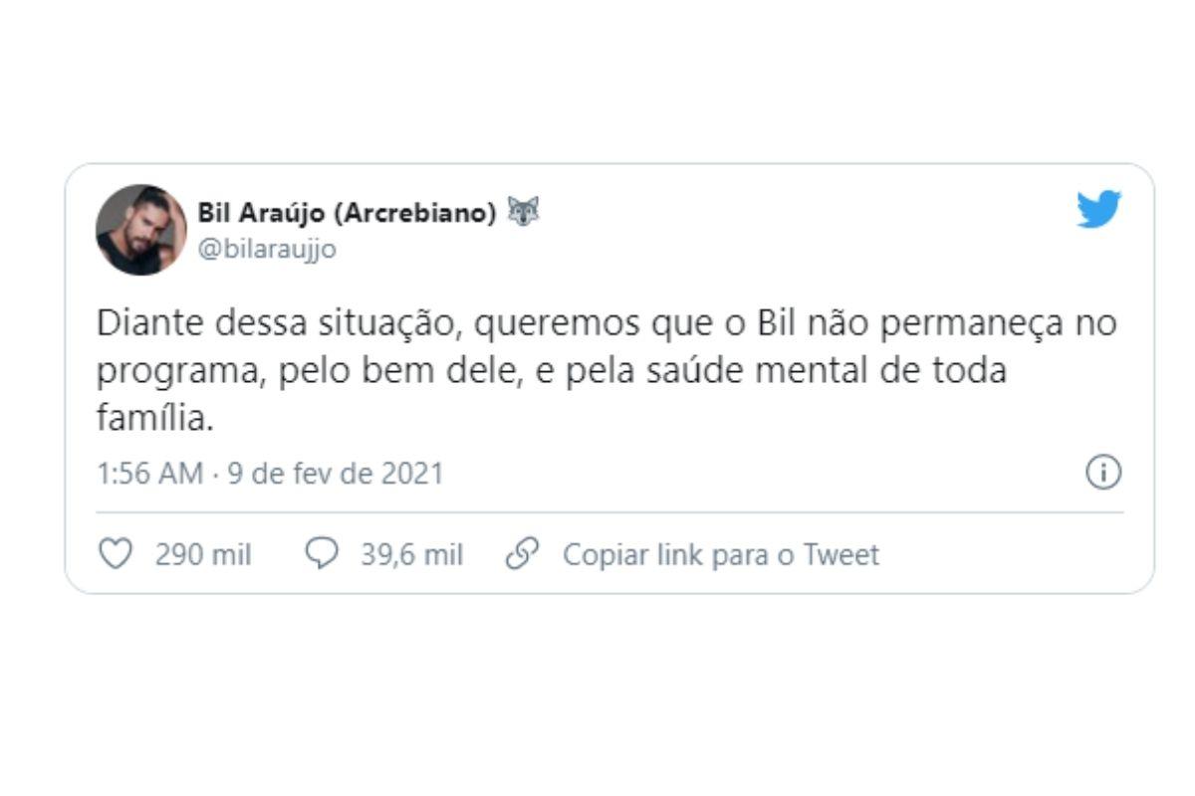
Task: Click the chain link icon
Action: pos(523,554)
